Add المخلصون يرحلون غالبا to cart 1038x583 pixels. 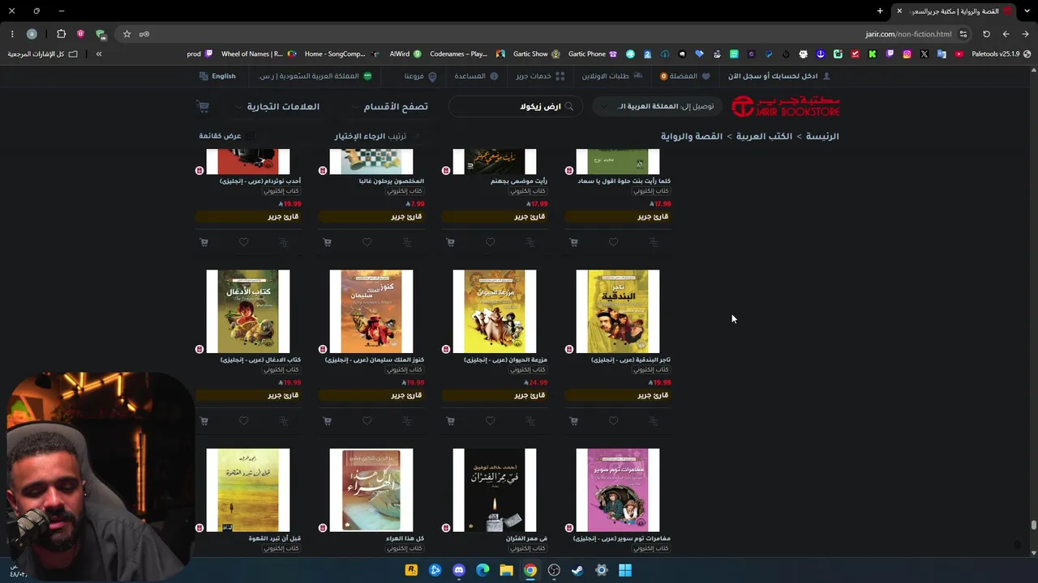(327, 242)
